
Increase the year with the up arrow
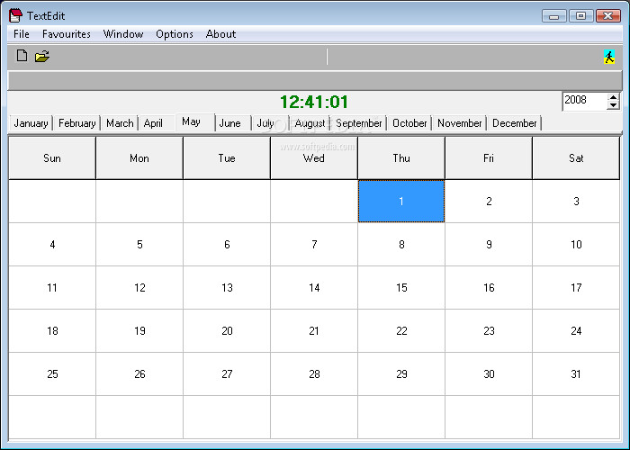(613, 97)
